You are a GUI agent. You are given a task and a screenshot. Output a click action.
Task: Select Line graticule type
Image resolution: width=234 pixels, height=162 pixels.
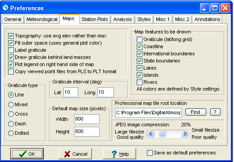11,95
